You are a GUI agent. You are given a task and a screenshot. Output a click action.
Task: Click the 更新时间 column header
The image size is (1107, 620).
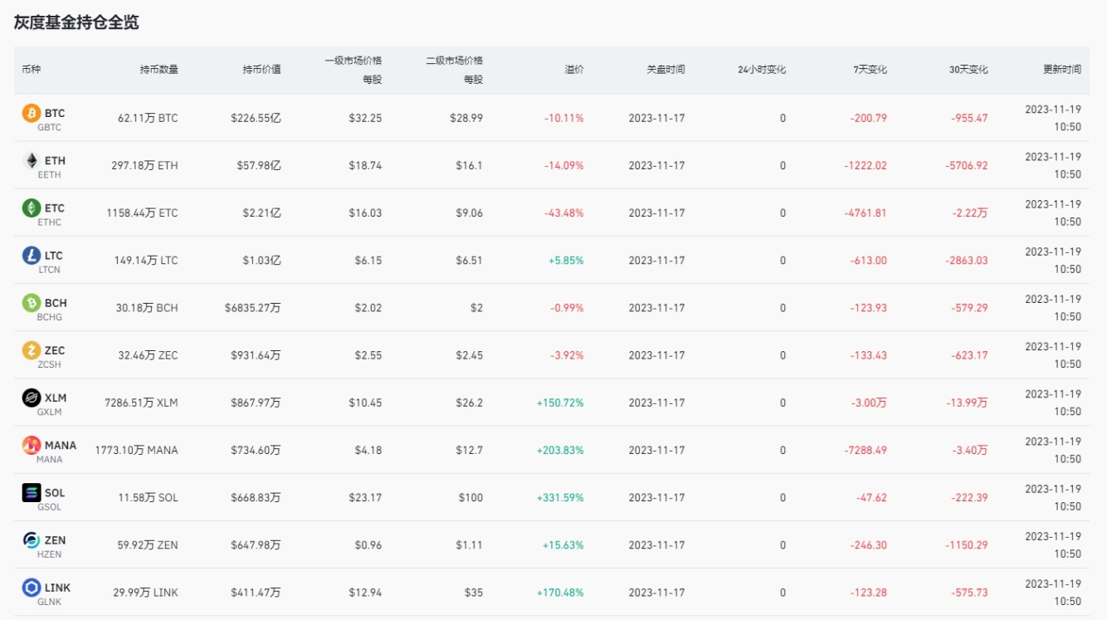click(x=1062, y=70)
